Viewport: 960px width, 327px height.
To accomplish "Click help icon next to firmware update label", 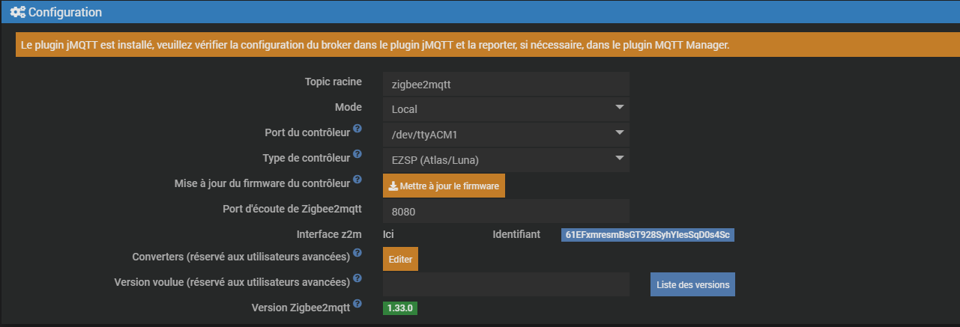I will (357, 180).
